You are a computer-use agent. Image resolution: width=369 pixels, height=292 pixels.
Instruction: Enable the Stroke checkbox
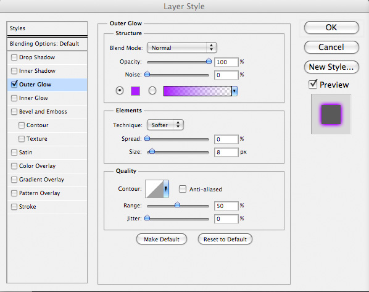coord(14,207)
